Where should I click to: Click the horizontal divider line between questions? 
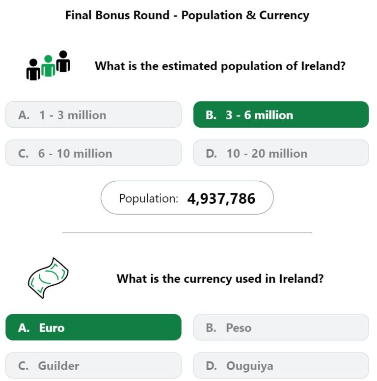click(187, 233)
